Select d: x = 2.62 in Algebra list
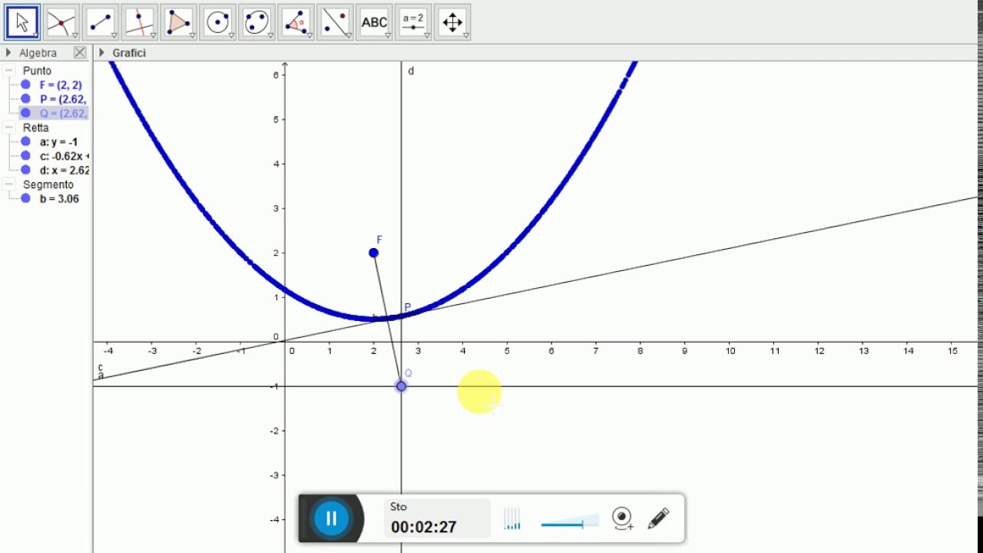Screen dimensions: 983x553 (64, 170)
